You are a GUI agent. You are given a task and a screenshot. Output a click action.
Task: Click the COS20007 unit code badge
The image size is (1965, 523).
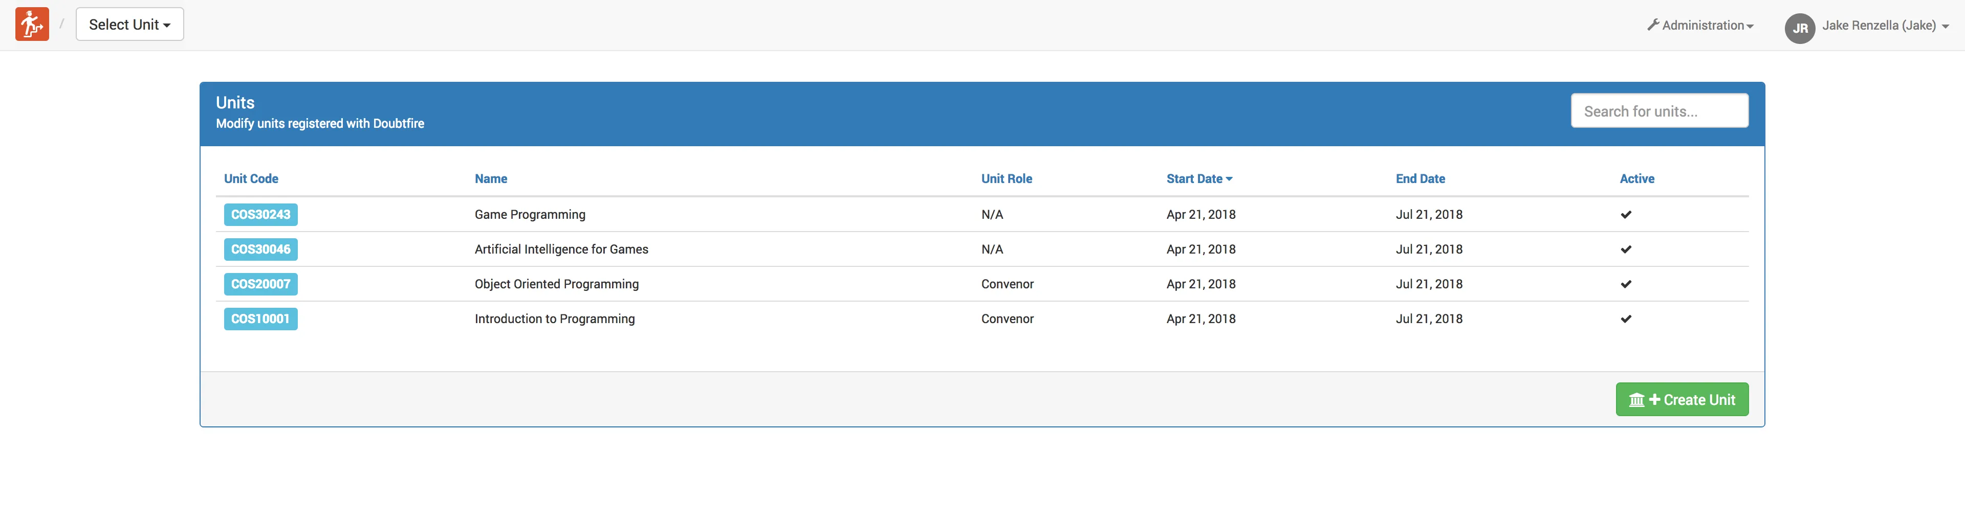(260, 284)
